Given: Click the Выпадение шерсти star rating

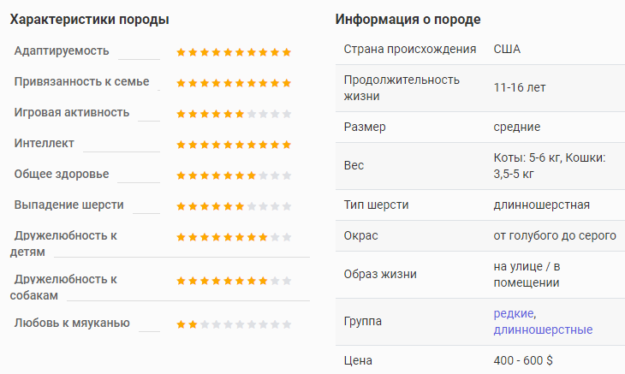Looking at the screenshot, I should [x=234, y=206].
